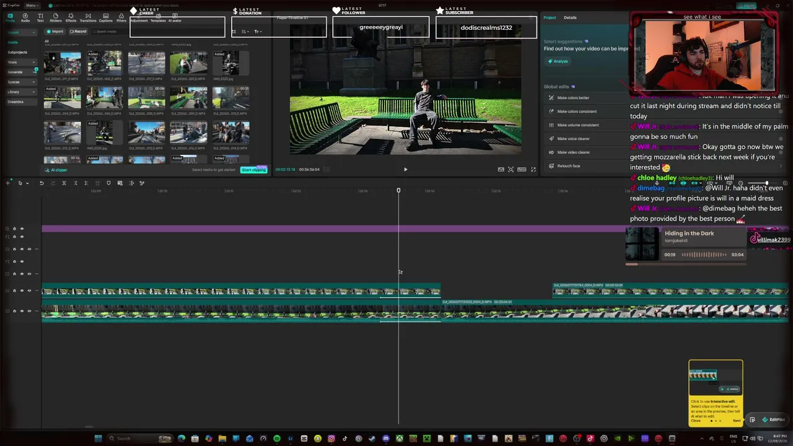Mute the track with the 00:00:13:09 clip
The width and height of the screenshot is (793, 446).
(x=29, y=291)
